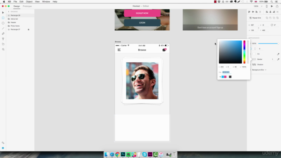
Task: Open the Edit menu
Action: click(22, 2)
